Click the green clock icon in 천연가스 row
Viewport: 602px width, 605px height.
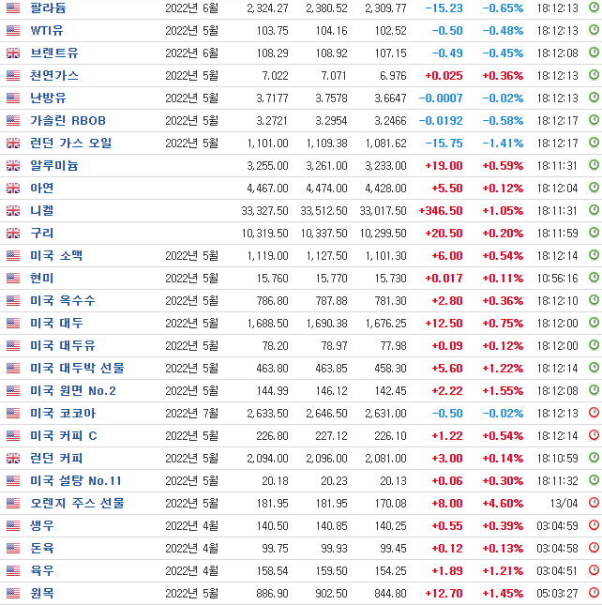(594, 74)
